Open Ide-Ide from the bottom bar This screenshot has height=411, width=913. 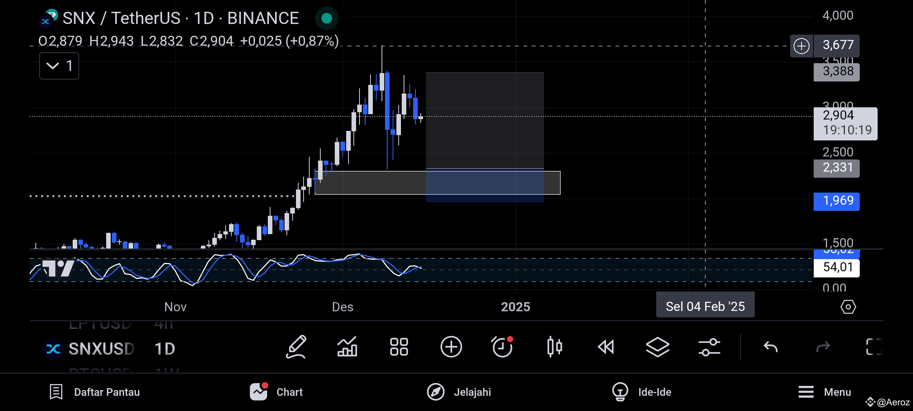[x=642, y=392]
